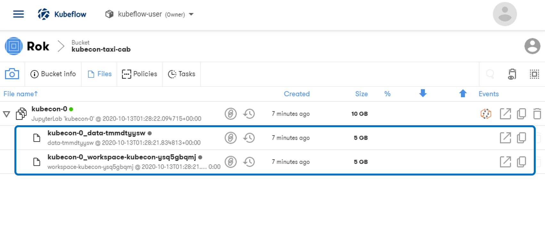Click the clipboard with eye toolbar icon
Viewport: 545px width, 229px height.
point(512,74)
